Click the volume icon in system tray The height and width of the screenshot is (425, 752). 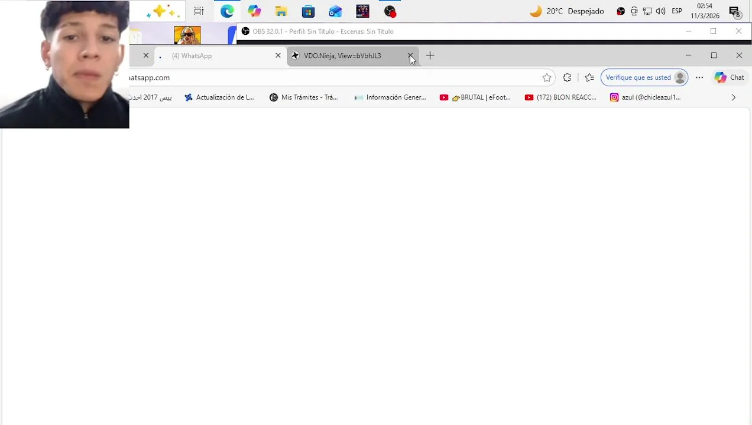pyautogui.click(x=660, y=11)
